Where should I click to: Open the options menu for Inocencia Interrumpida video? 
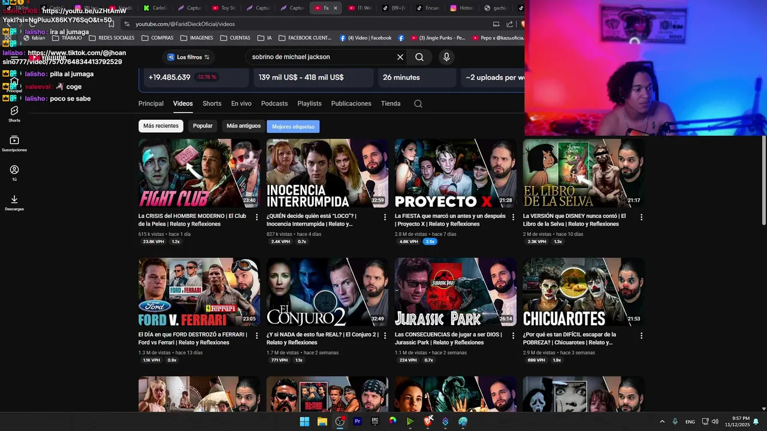[385, 217]
